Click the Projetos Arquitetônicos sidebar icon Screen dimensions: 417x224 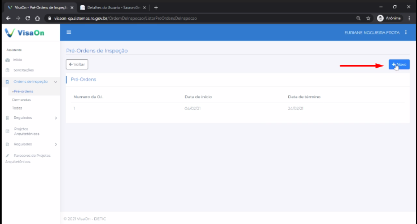tap(7, 131)
